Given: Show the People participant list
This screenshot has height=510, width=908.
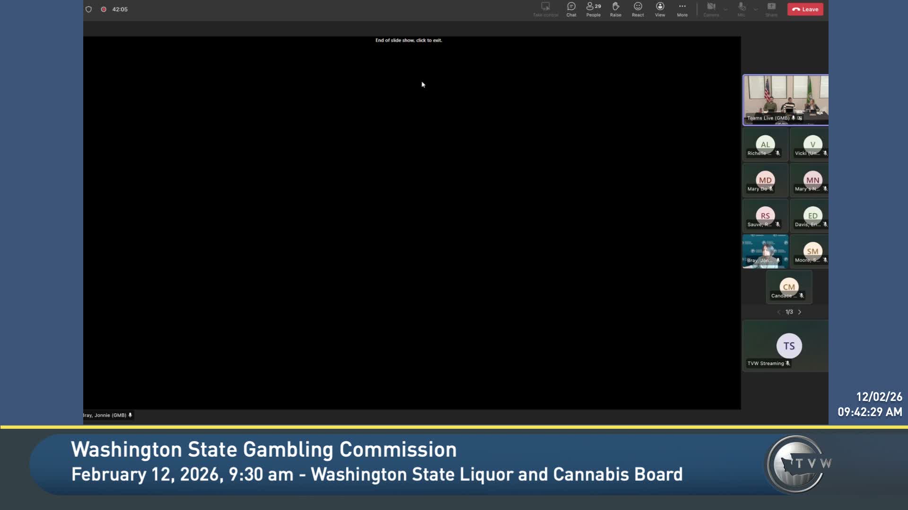Looking at the screenshot, I should (x=594, y=9).
